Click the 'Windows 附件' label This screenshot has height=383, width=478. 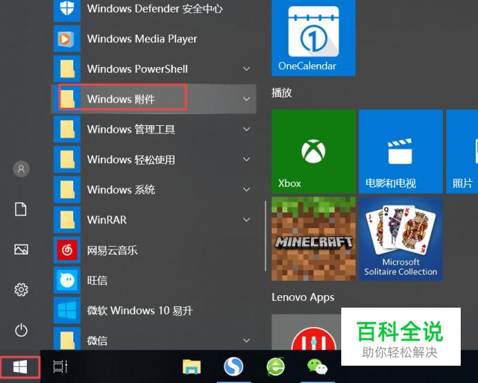click(x=121, y=99)
